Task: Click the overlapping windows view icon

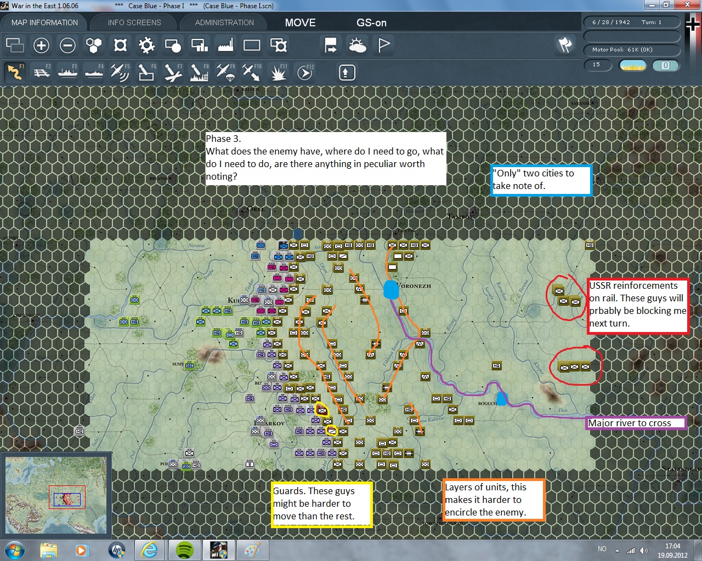Action: click(x=15, y=45)
